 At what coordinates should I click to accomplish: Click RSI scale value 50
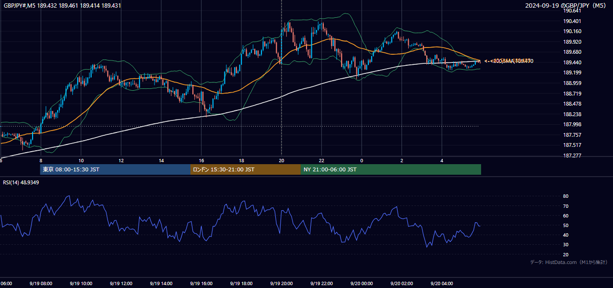point(566,225)
